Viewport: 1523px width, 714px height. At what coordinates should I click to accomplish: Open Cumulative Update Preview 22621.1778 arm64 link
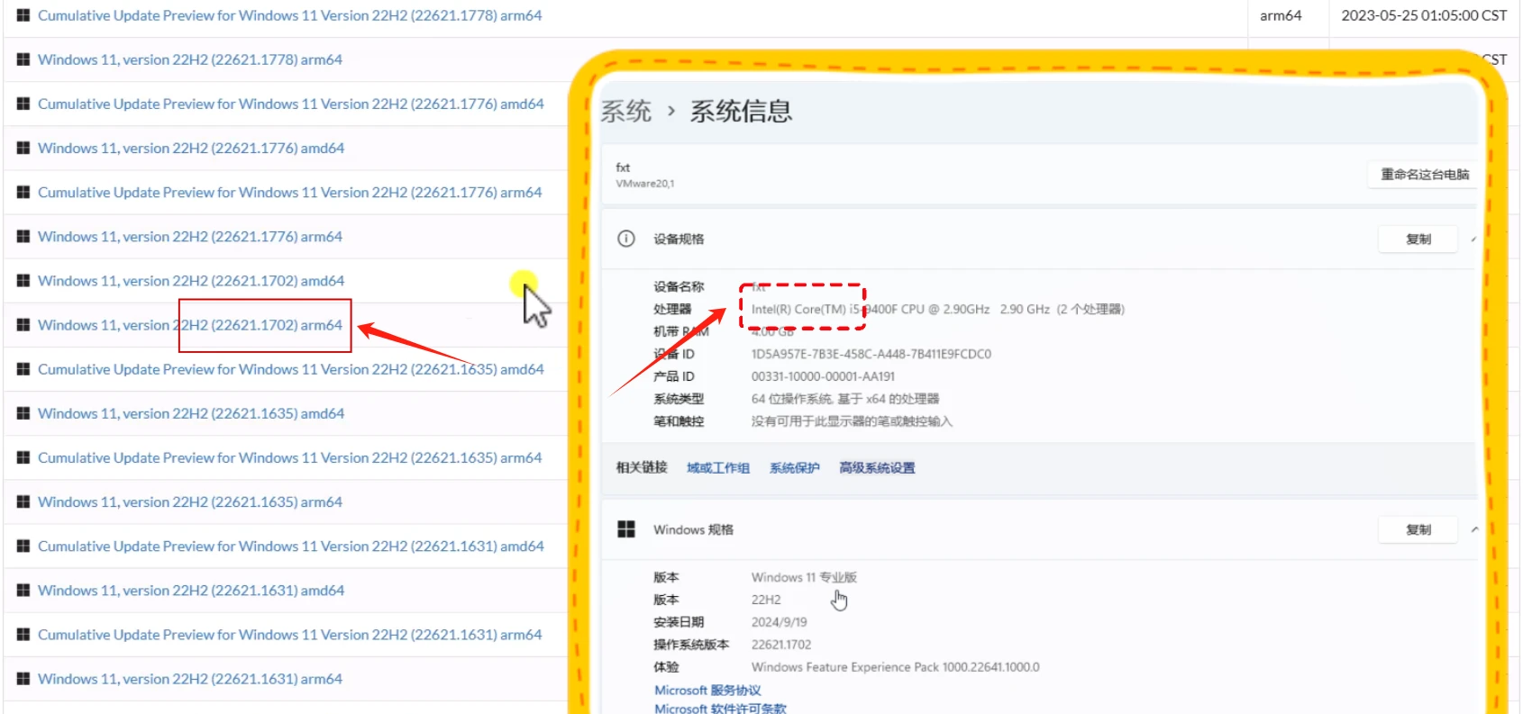click(289, 15)
